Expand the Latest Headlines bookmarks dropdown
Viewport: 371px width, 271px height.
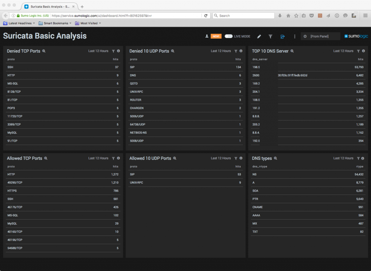point(19,23)
